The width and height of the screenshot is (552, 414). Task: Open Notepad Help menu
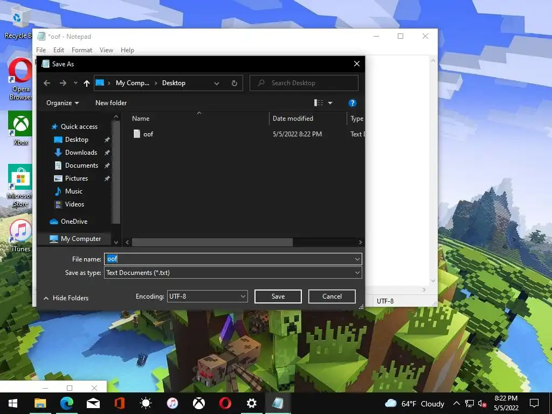pyautogui.click(x=127, y=50)
